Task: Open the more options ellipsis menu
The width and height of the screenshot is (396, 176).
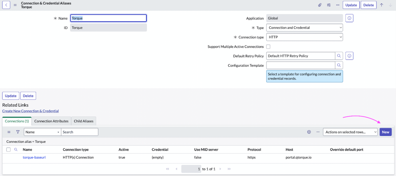Action: [338, 5]
